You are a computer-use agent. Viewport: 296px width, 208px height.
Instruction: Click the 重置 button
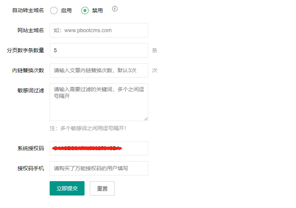[x=102, y=188]
